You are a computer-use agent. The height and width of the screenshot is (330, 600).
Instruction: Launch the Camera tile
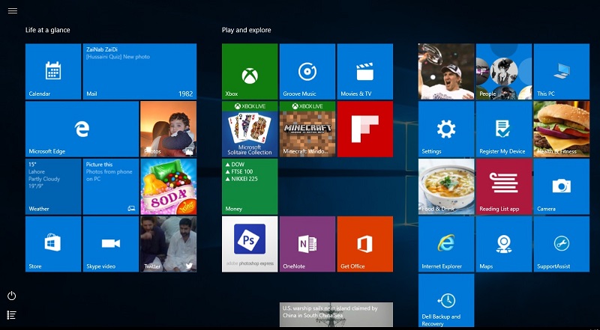(x=561, y=187)
